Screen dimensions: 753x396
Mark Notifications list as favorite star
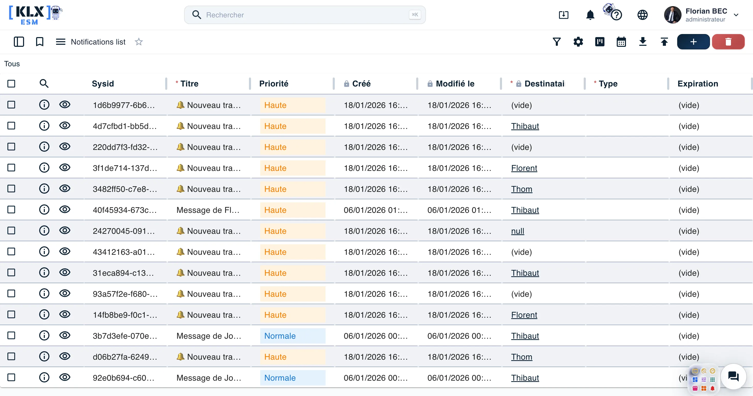139,42
